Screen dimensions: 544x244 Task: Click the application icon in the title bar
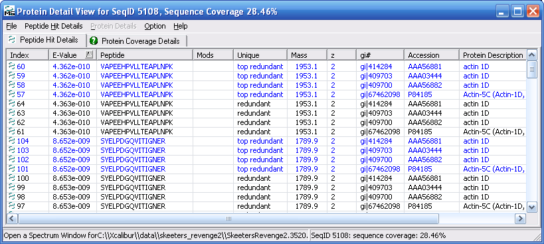(9, 11)
